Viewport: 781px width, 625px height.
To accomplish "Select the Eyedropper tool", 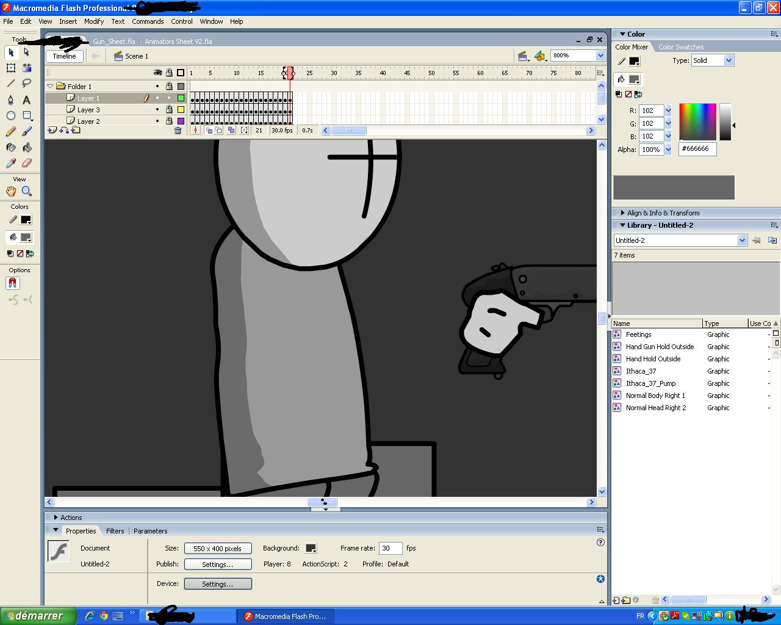I will pos(11,163).
